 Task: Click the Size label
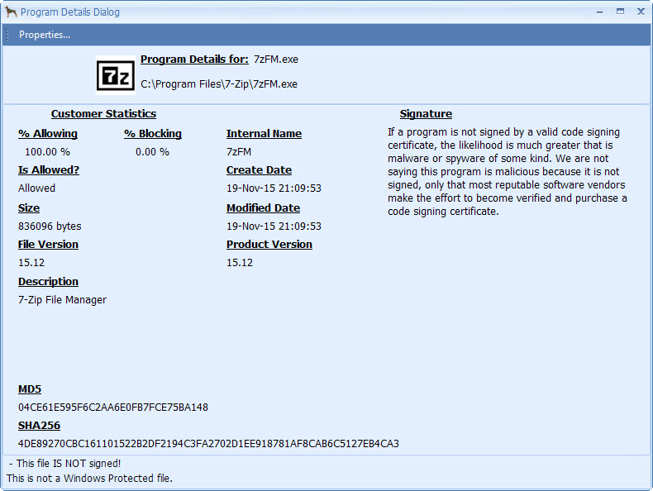point(29,208)
